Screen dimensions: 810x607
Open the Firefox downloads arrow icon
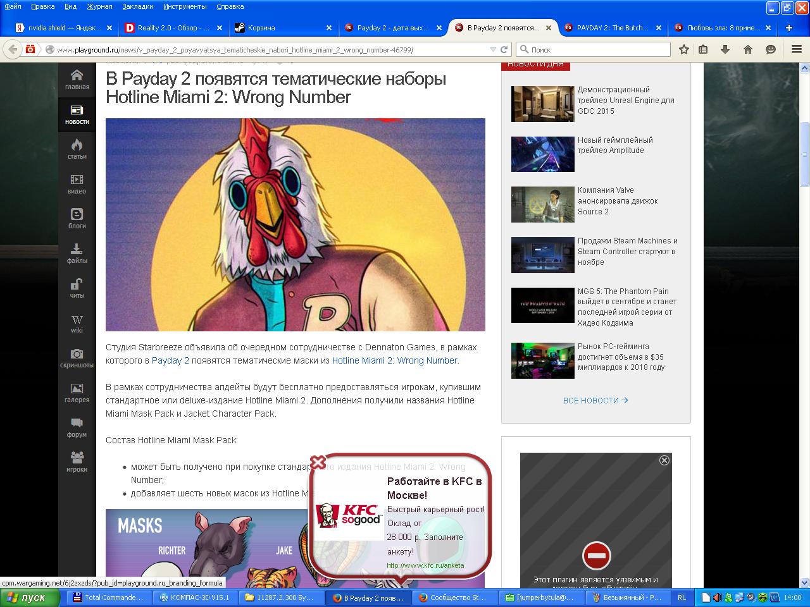pos(725,49)
